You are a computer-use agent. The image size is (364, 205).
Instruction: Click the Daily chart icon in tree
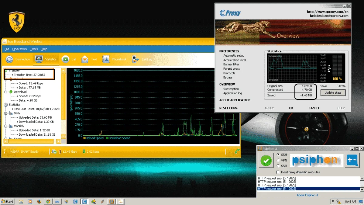[x=11, y=113]
